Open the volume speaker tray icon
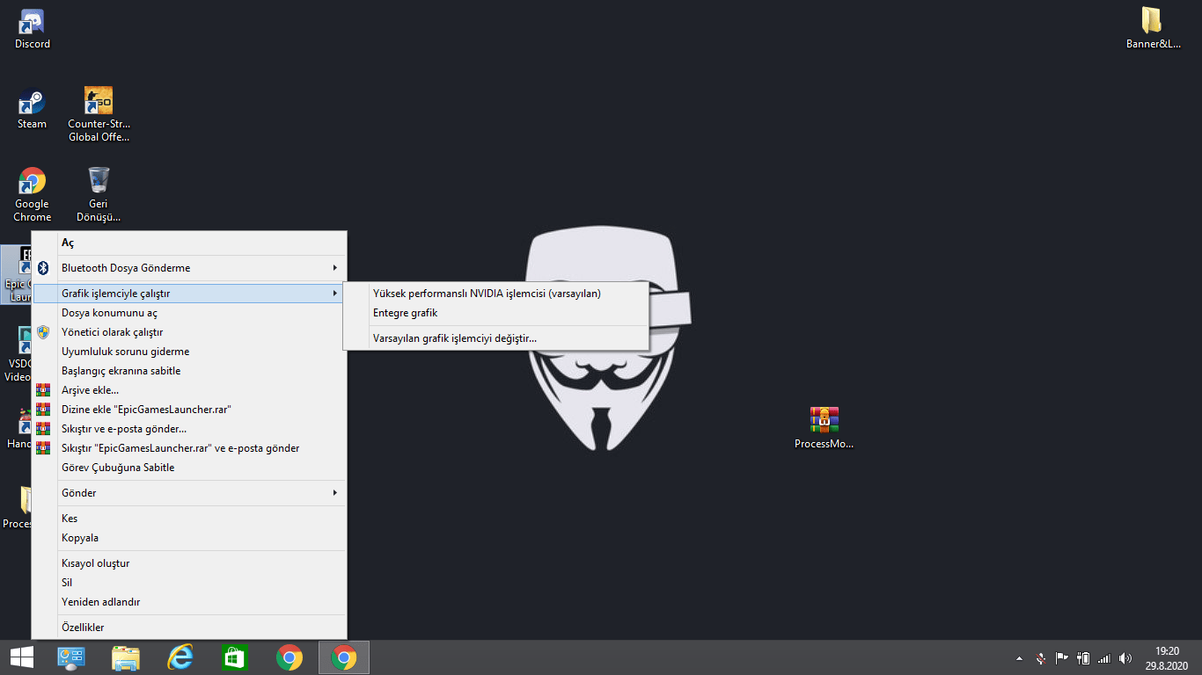Image resolution: width=1202 pixels, height=675 pixels. click(1125, 658)
